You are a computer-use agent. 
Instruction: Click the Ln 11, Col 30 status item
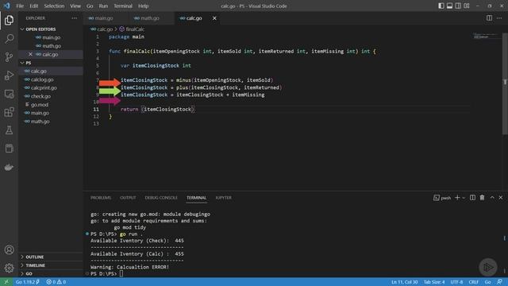click(404, 282)
